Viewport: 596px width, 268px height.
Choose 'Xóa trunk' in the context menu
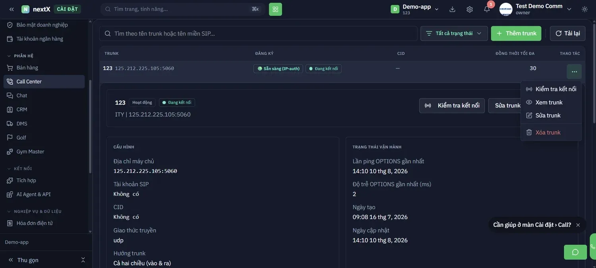coord(551,132)
